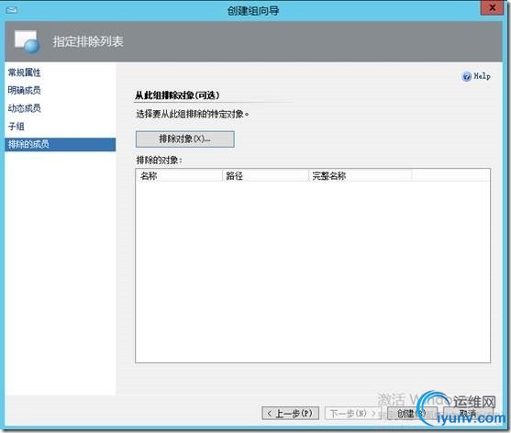Go to 明确成员 step
Screen dimensions: 511x433
click(x=25, y=90)
